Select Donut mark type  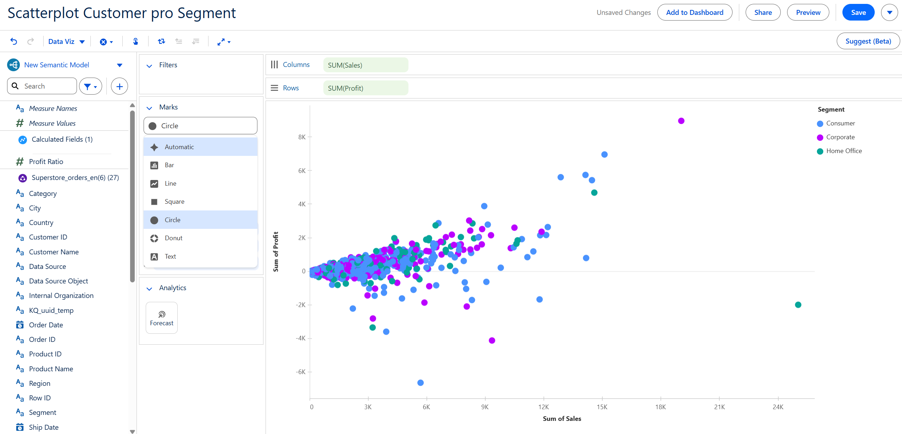[174, 238]
